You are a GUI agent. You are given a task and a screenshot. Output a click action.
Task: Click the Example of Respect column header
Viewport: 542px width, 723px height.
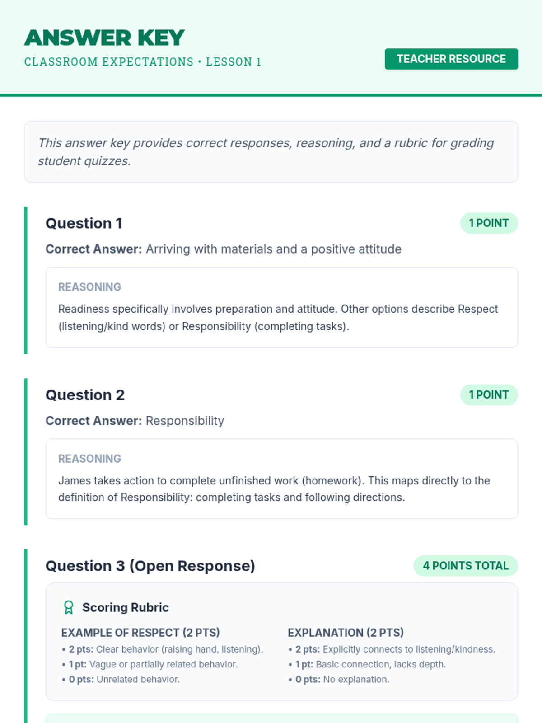[x=140, y=633]
